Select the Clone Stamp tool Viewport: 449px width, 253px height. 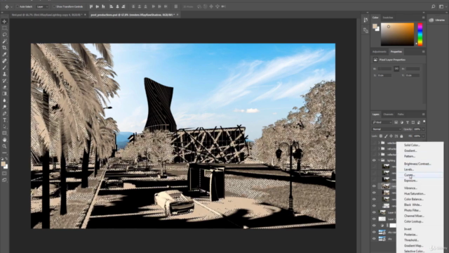pyautogui.click(x=4, y=74)
